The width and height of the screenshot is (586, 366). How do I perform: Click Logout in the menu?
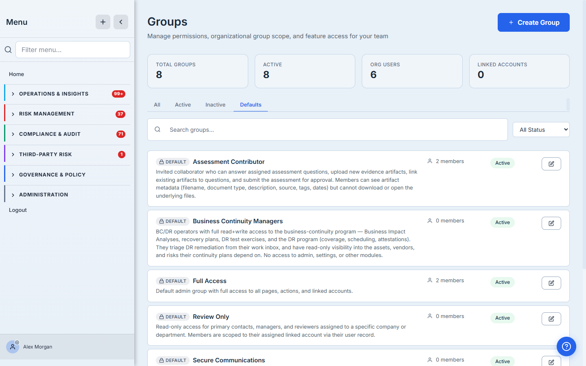pyautogui.click(x=18, y=210)
